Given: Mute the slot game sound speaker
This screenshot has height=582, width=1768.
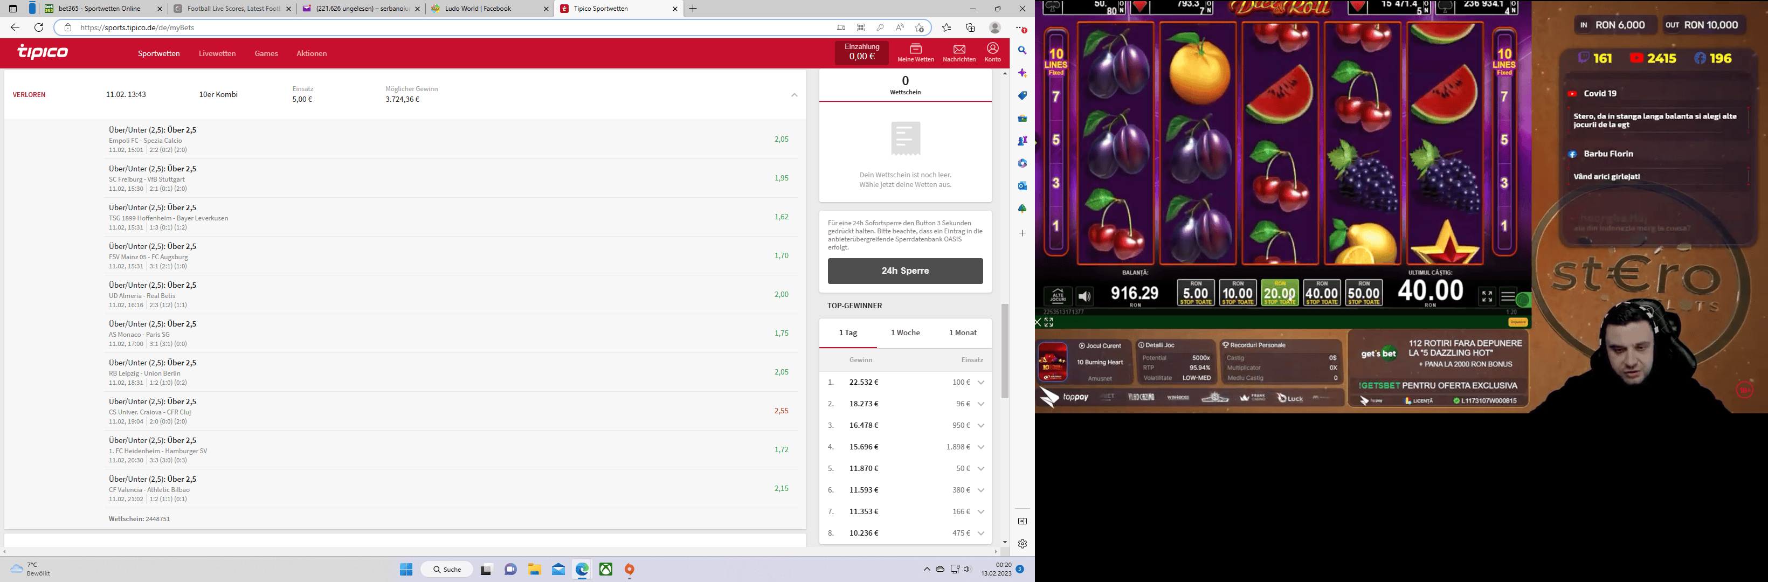Looking at the screenshot, I should coord(1085,296).
